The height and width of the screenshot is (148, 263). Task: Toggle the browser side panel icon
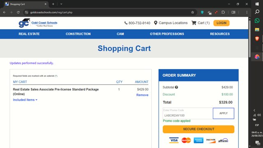[233, 12]
